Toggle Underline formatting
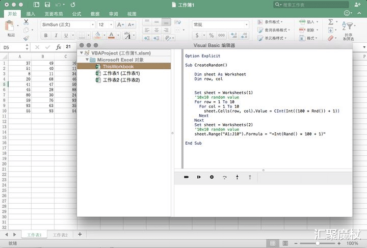 [66, 36]
